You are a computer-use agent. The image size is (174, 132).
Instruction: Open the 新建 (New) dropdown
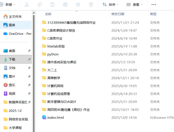tap(8, 5)
